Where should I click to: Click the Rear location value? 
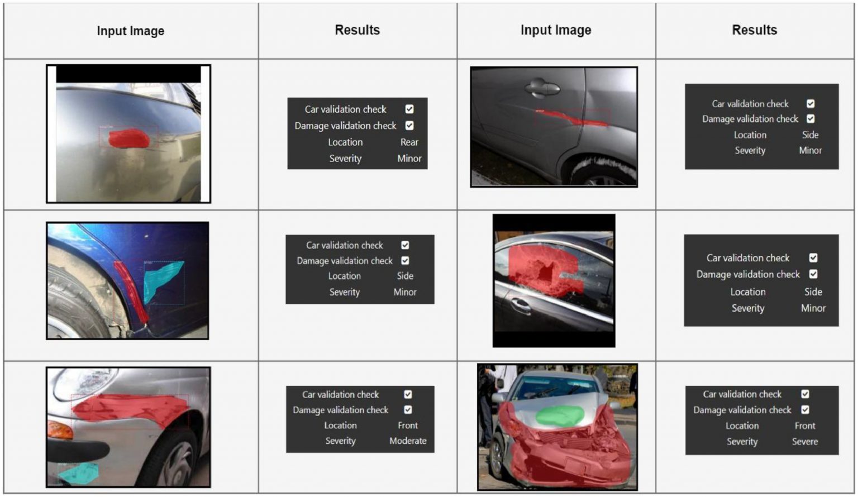409,142
